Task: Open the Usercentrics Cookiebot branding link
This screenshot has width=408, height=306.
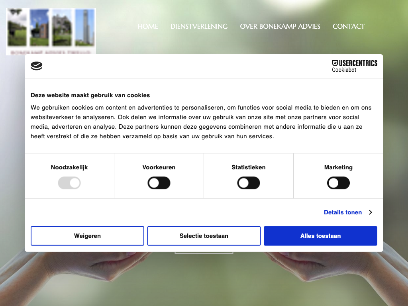Action: (354, 66)
